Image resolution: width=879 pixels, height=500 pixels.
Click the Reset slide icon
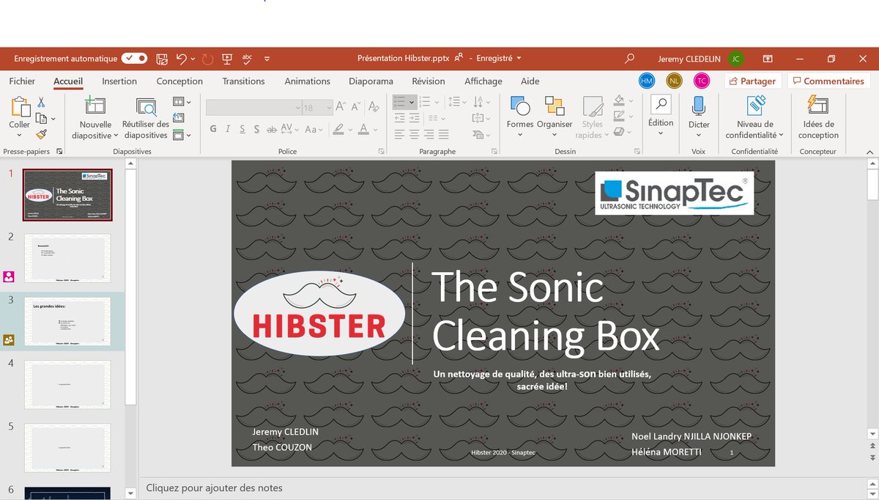(x=179, y=118)
